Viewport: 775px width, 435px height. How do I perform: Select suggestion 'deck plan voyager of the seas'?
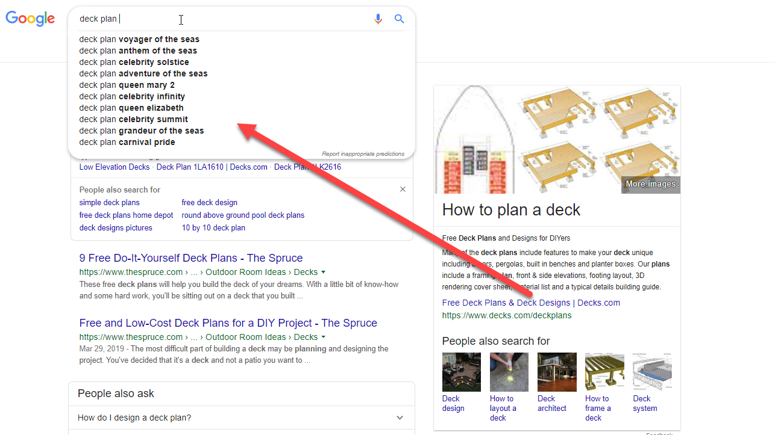[x=139, y=39]
